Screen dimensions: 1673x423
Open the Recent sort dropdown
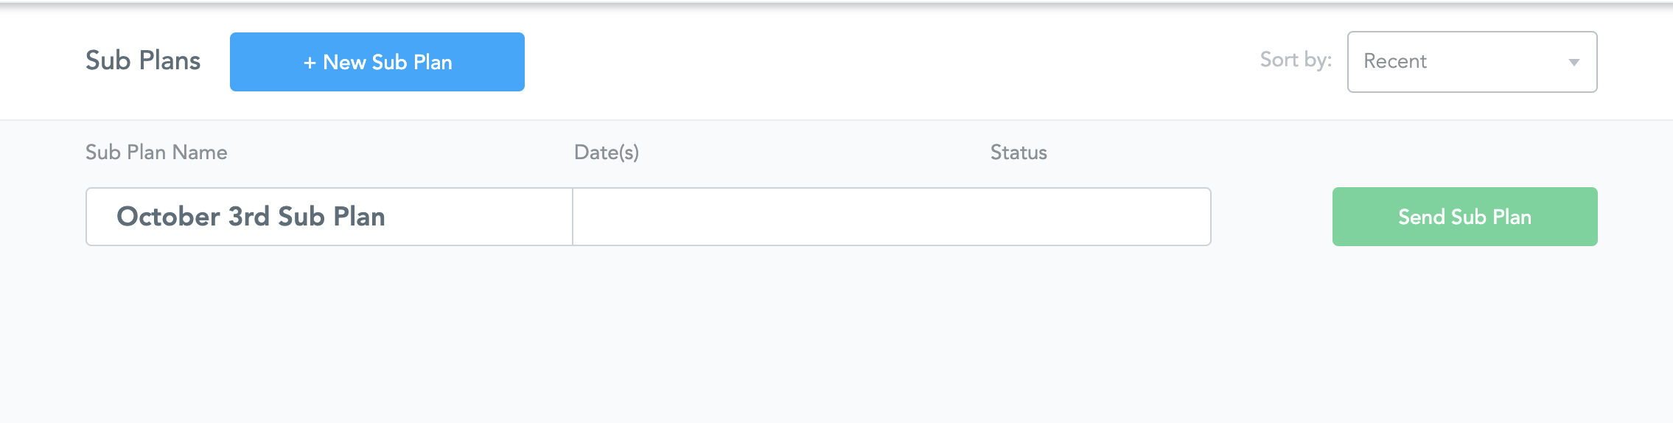click(1472, 62)
